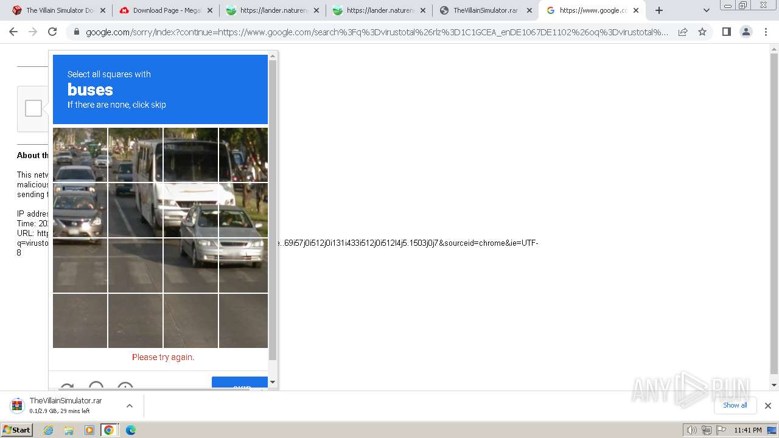Viewport: 779px width, 438px height.
Task: Open the Windows Start menu
Action: click(x=16, y=430)
